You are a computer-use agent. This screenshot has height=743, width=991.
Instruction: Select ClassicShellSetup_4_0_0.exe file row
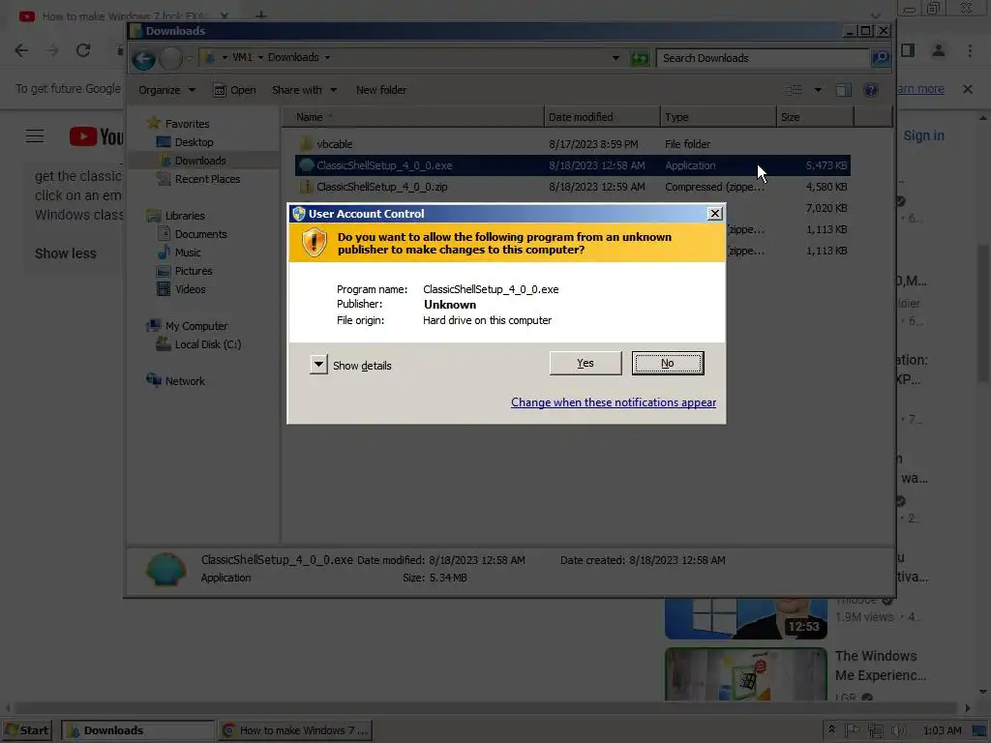573,165
